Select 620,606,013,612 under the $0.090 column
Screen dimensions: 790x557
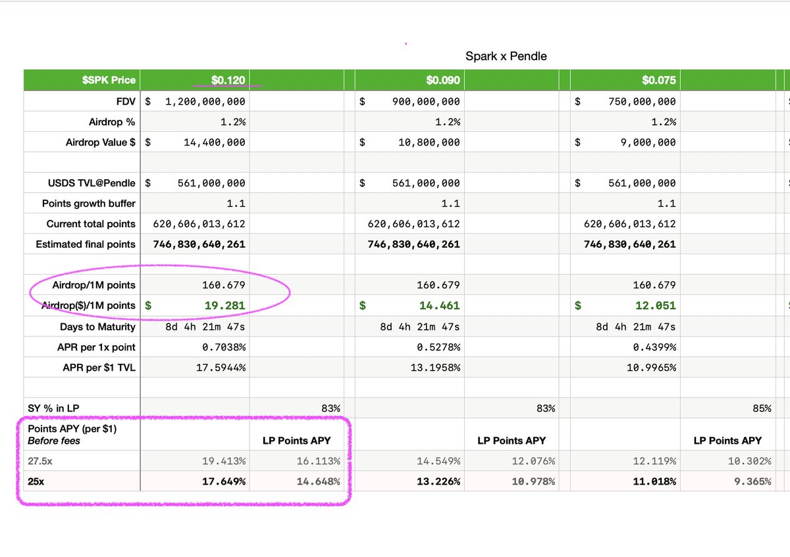(x=409, y=224)
